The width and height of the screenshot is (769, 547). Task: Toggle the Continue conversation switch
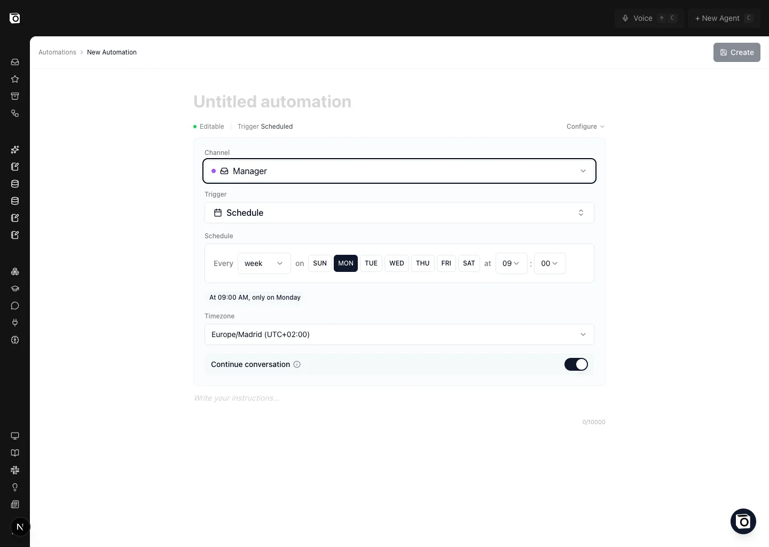click(576, 364)
